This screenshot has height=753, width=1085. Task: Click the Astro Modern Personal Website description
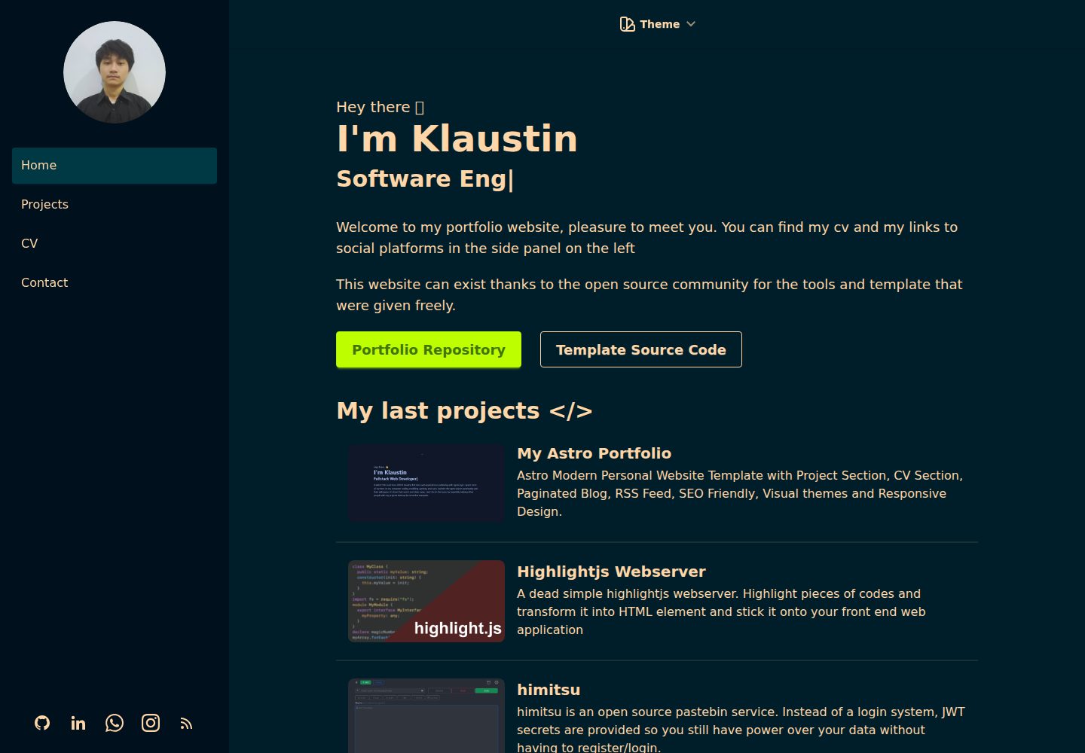(x=740, y=493)
